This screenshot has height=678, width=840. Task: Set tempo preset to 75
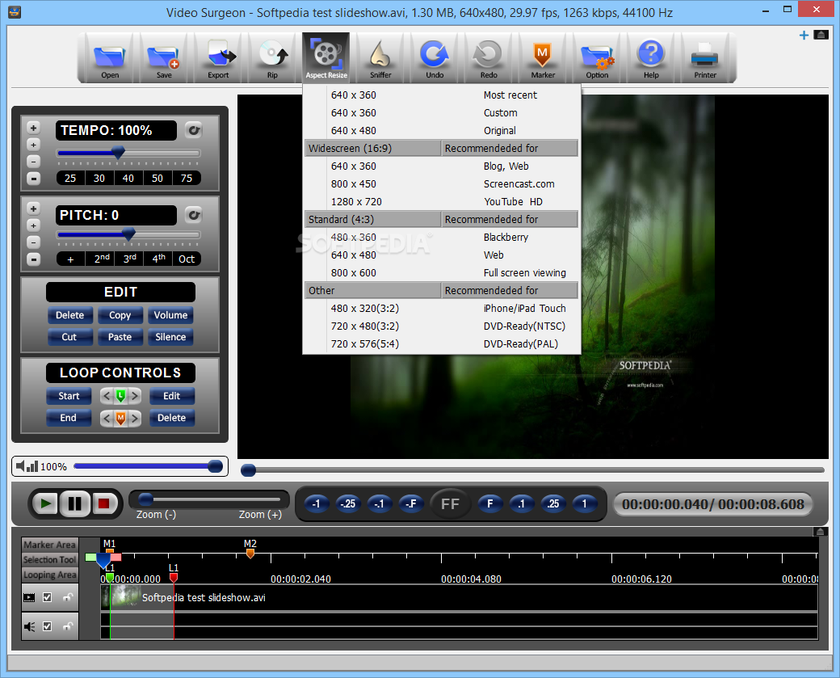pos(187,179)
